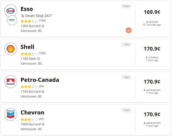Screen dimensions: 172x136
Task: Click the Smart Stop 24/7 logo
Action: (12, 20)
